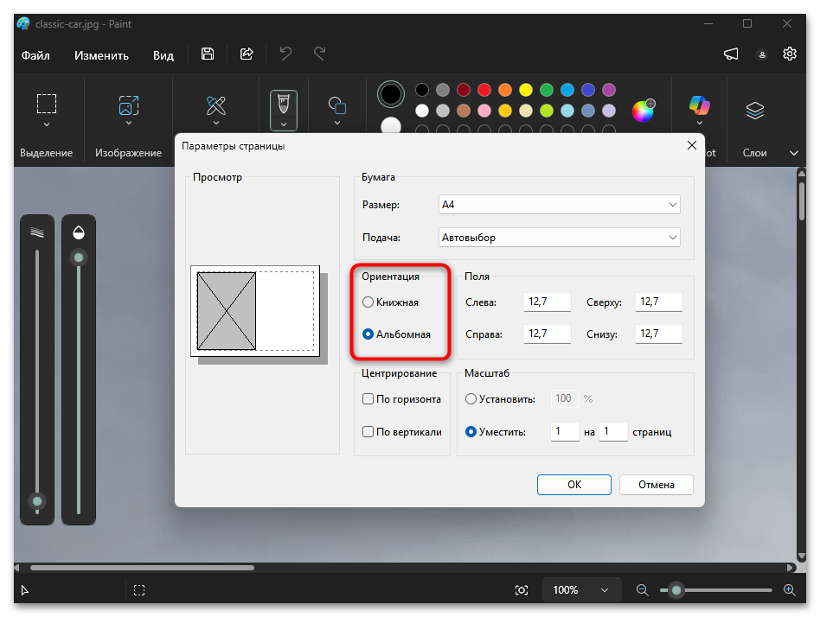Click the Share icon in toolbar
Viewport: 820px width, 617px height.
(247, 54)
